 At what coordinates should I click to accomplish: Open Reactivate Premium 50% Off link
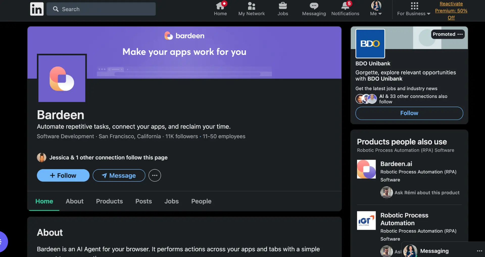click(451, 11)
